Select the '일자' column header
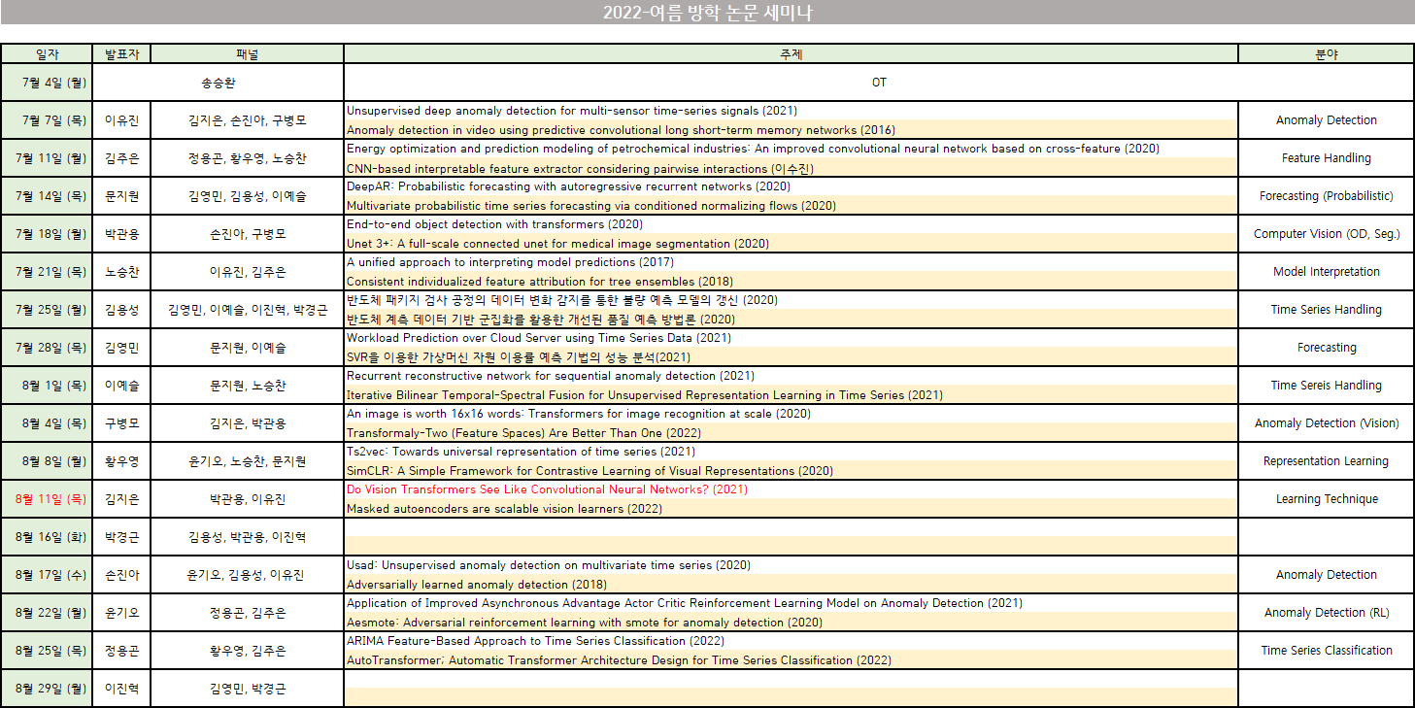1415x708 pixels. pos(47,54)
